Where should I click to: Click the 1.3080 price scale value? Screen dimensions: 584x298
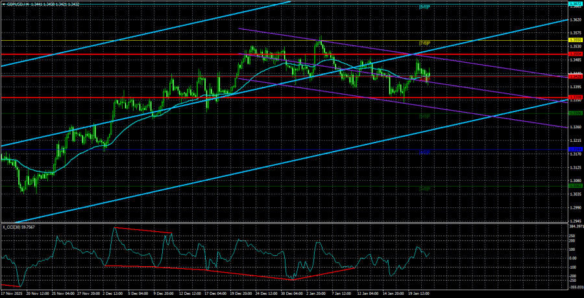pyautogui.click(x=574, y=180)
